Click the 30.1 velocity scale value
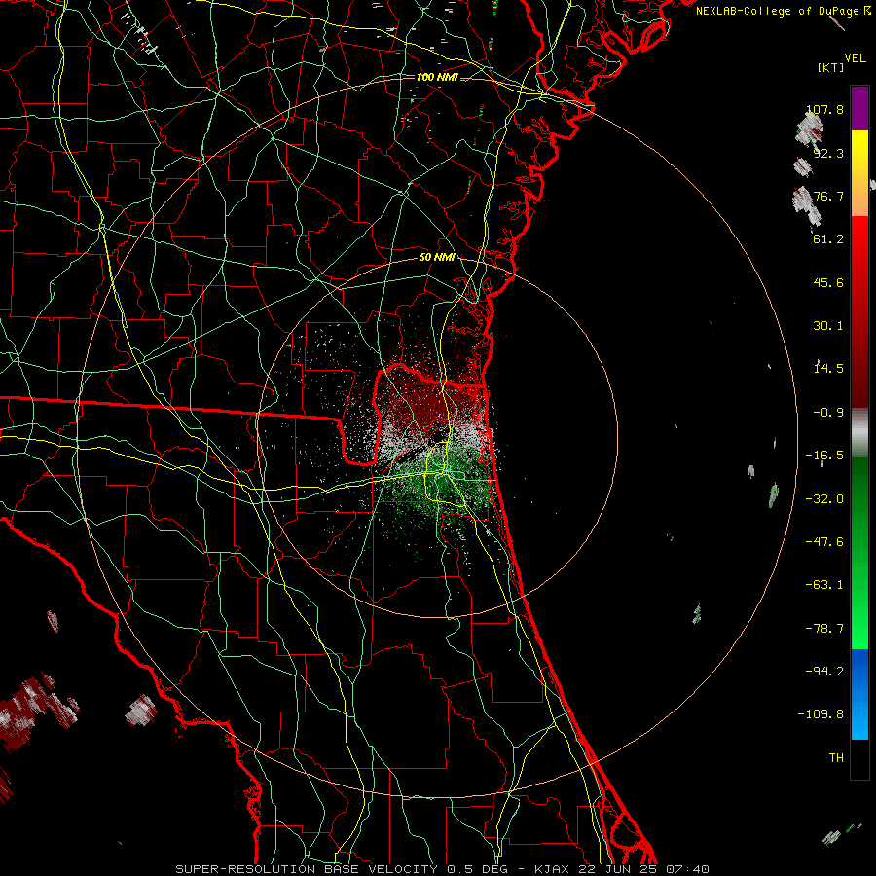This screenshot has width=876, height=876. 828,326
